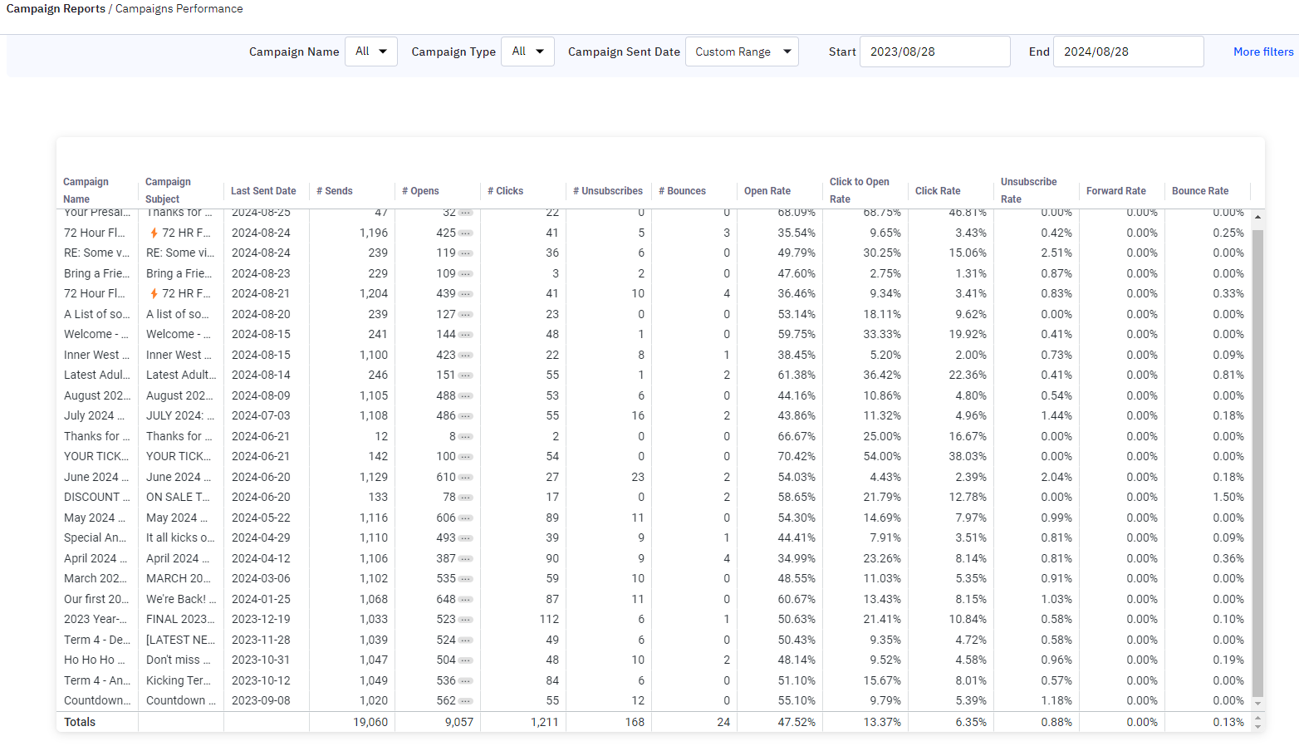Open the ellipsis badge next to 648 opens

click(x=466, y=600)
